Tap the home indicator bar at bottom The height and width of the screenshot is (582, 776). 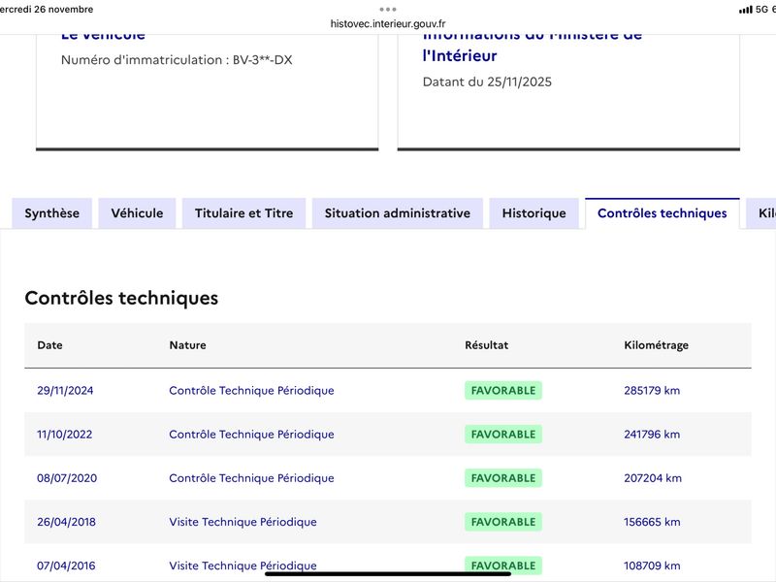tap(388, 572)
